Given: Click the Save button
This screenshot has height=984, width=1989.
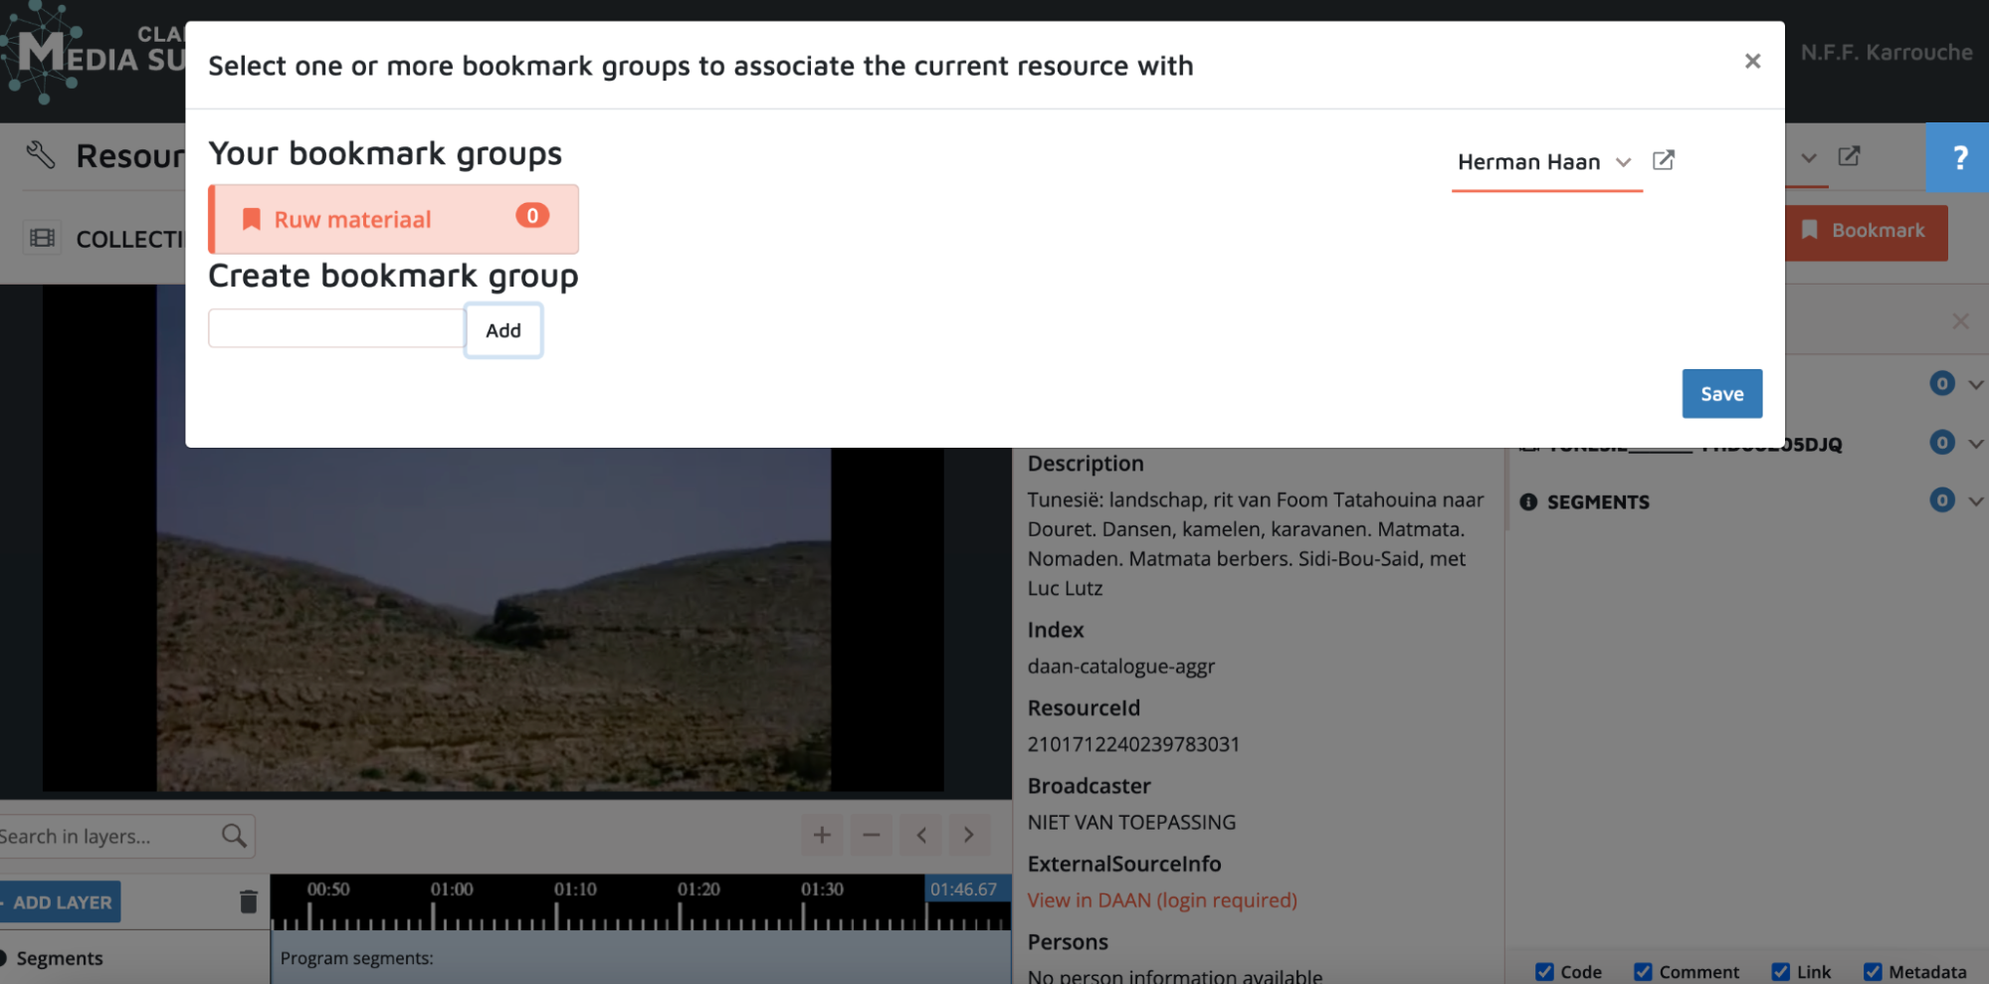Looking at the screenshot, I should (1721, 394).
